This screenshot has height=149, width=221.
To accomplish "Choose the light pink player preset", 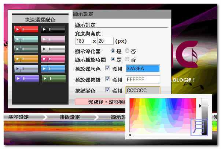I will [53, 39].
